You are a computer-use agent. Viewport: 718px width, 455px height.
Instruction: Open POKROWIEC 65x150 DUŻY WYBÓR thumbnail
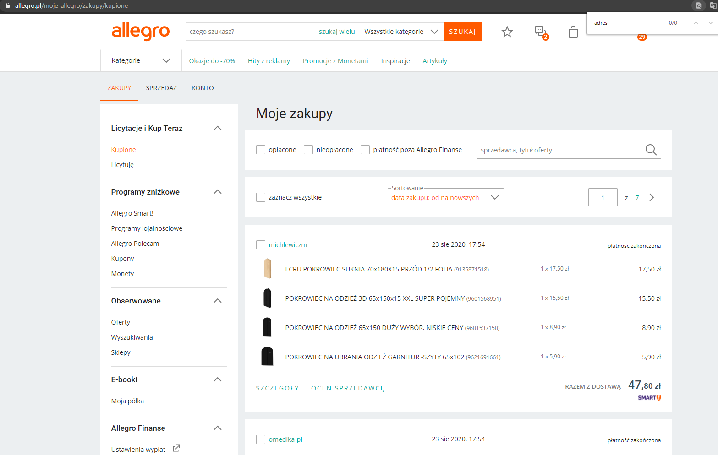click(x=268, y=327)
